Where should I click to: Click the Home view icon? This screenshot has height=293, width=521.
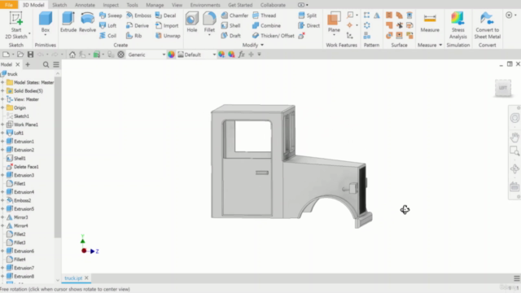(x=72, y=55)
